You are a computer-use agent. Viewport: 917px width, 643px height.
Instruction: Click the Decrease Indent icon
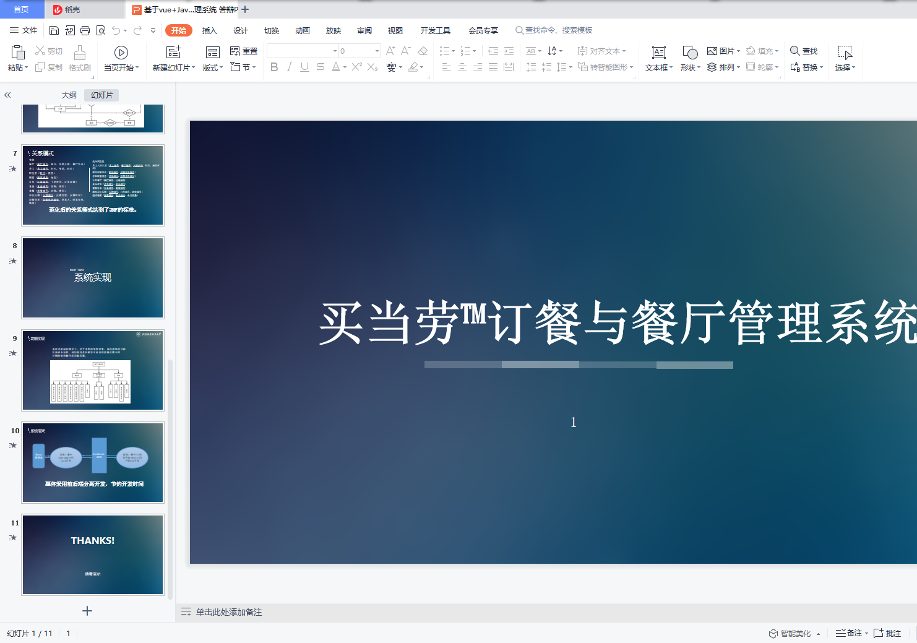tap(493, 51)
